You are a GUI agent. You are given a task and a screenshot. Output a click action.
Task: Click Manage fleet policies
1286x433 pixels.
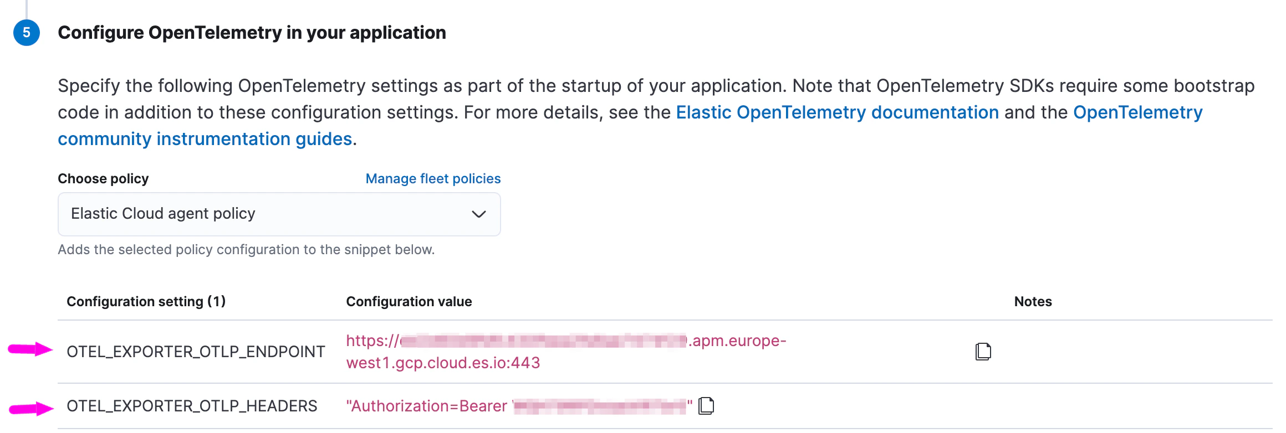tap(432, 178)
